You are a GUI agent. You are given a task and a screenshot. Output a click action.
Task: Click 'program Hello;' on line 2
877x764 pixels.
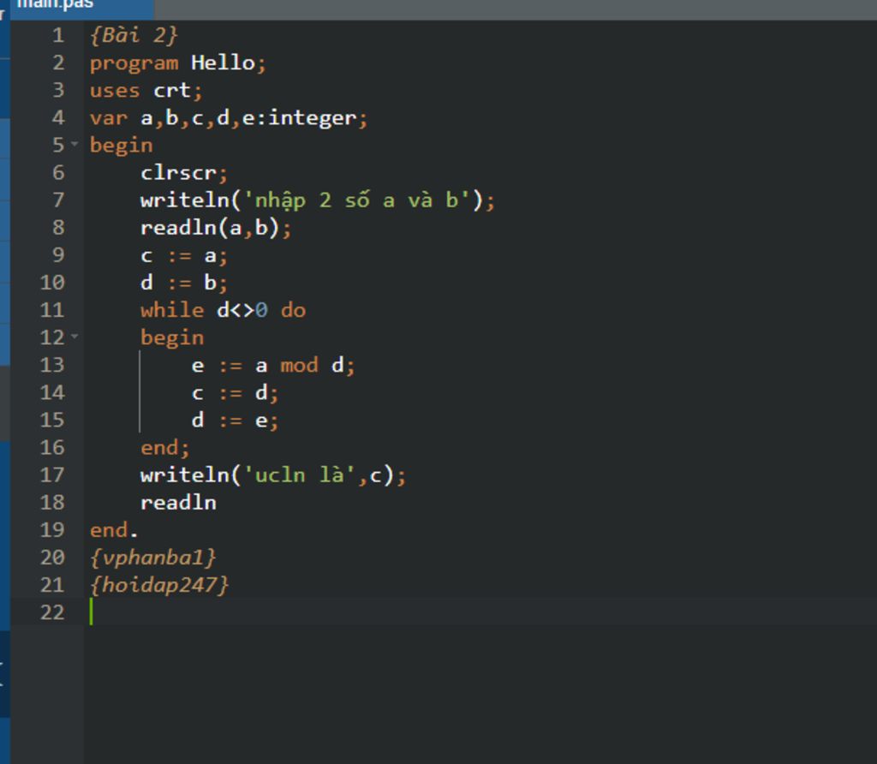(178, 63)
